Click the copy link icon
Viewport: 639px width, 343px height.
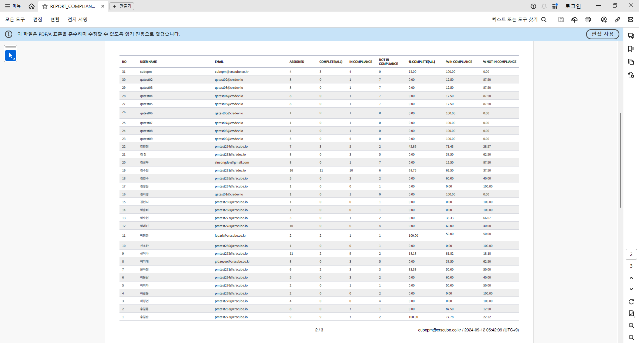click(x=617, y=20)
